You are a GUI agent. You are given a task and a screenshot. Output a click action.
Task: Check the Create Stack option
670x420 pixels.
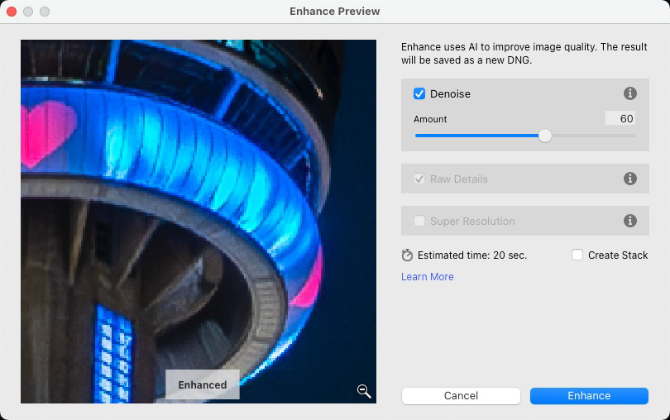click(x=577, y=255)
